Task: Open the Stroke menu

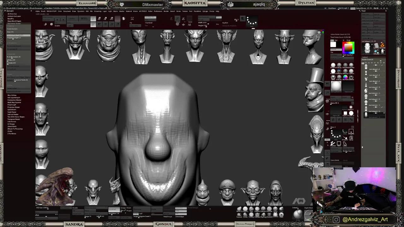Action: [178, 11]
